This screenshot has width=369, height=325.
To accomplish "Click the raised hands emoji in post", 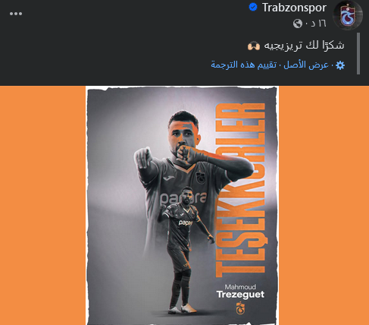I will click(254, 46).
